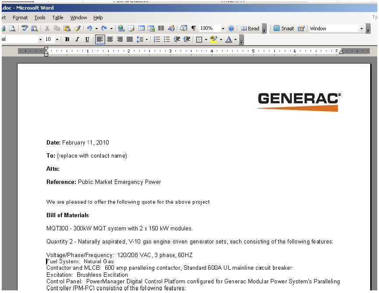Open the Font Color dropdown arrow
The image size is (379, 293).
pyautogui.click(x=236, y=39)
